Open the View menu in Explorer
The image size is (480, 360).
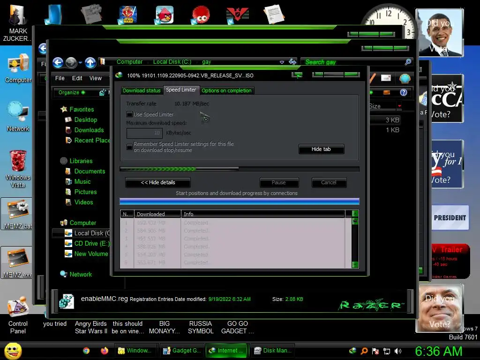96,78
